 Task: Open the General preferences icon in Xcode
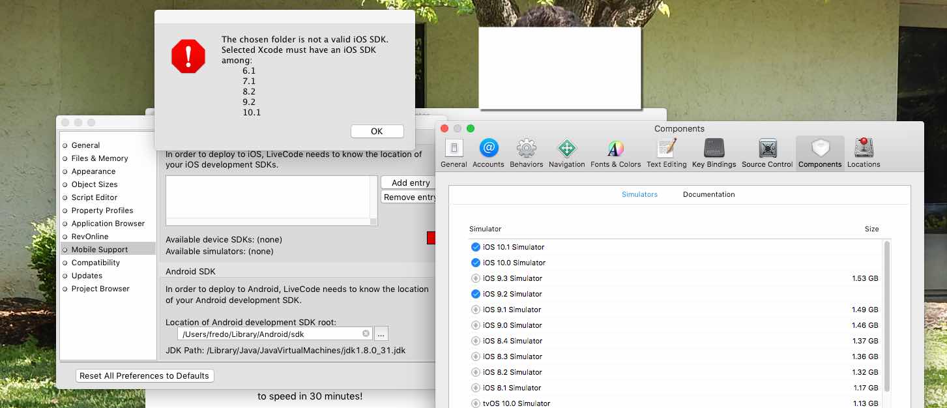click(x=454, y=149)
